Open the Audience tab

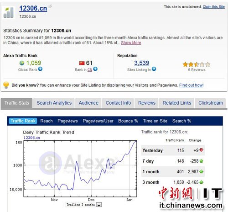coord(88,103)
